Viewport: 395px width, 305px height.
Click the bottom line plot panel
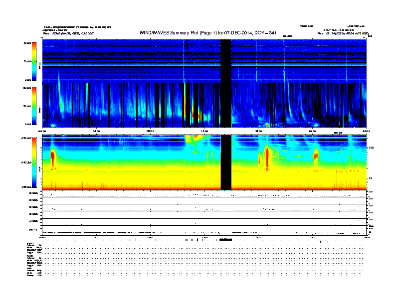(204, 231)
